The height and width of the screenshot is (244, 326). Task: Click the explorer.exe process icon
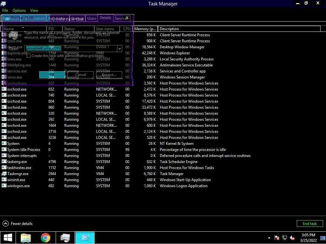4,53
